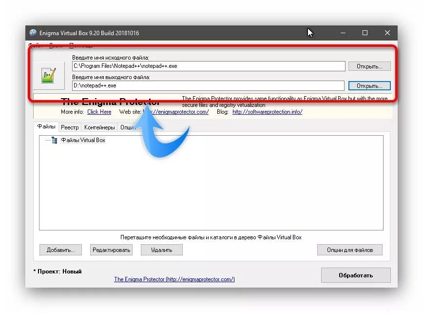Switch to the Контейнеры tab

99,127
